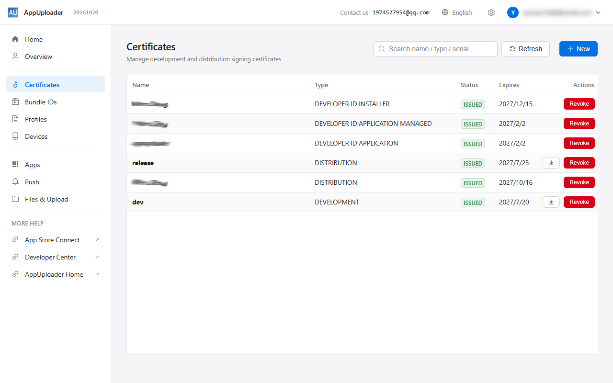
Task: Open App Store Connect link
Action: tap(55, 240)
